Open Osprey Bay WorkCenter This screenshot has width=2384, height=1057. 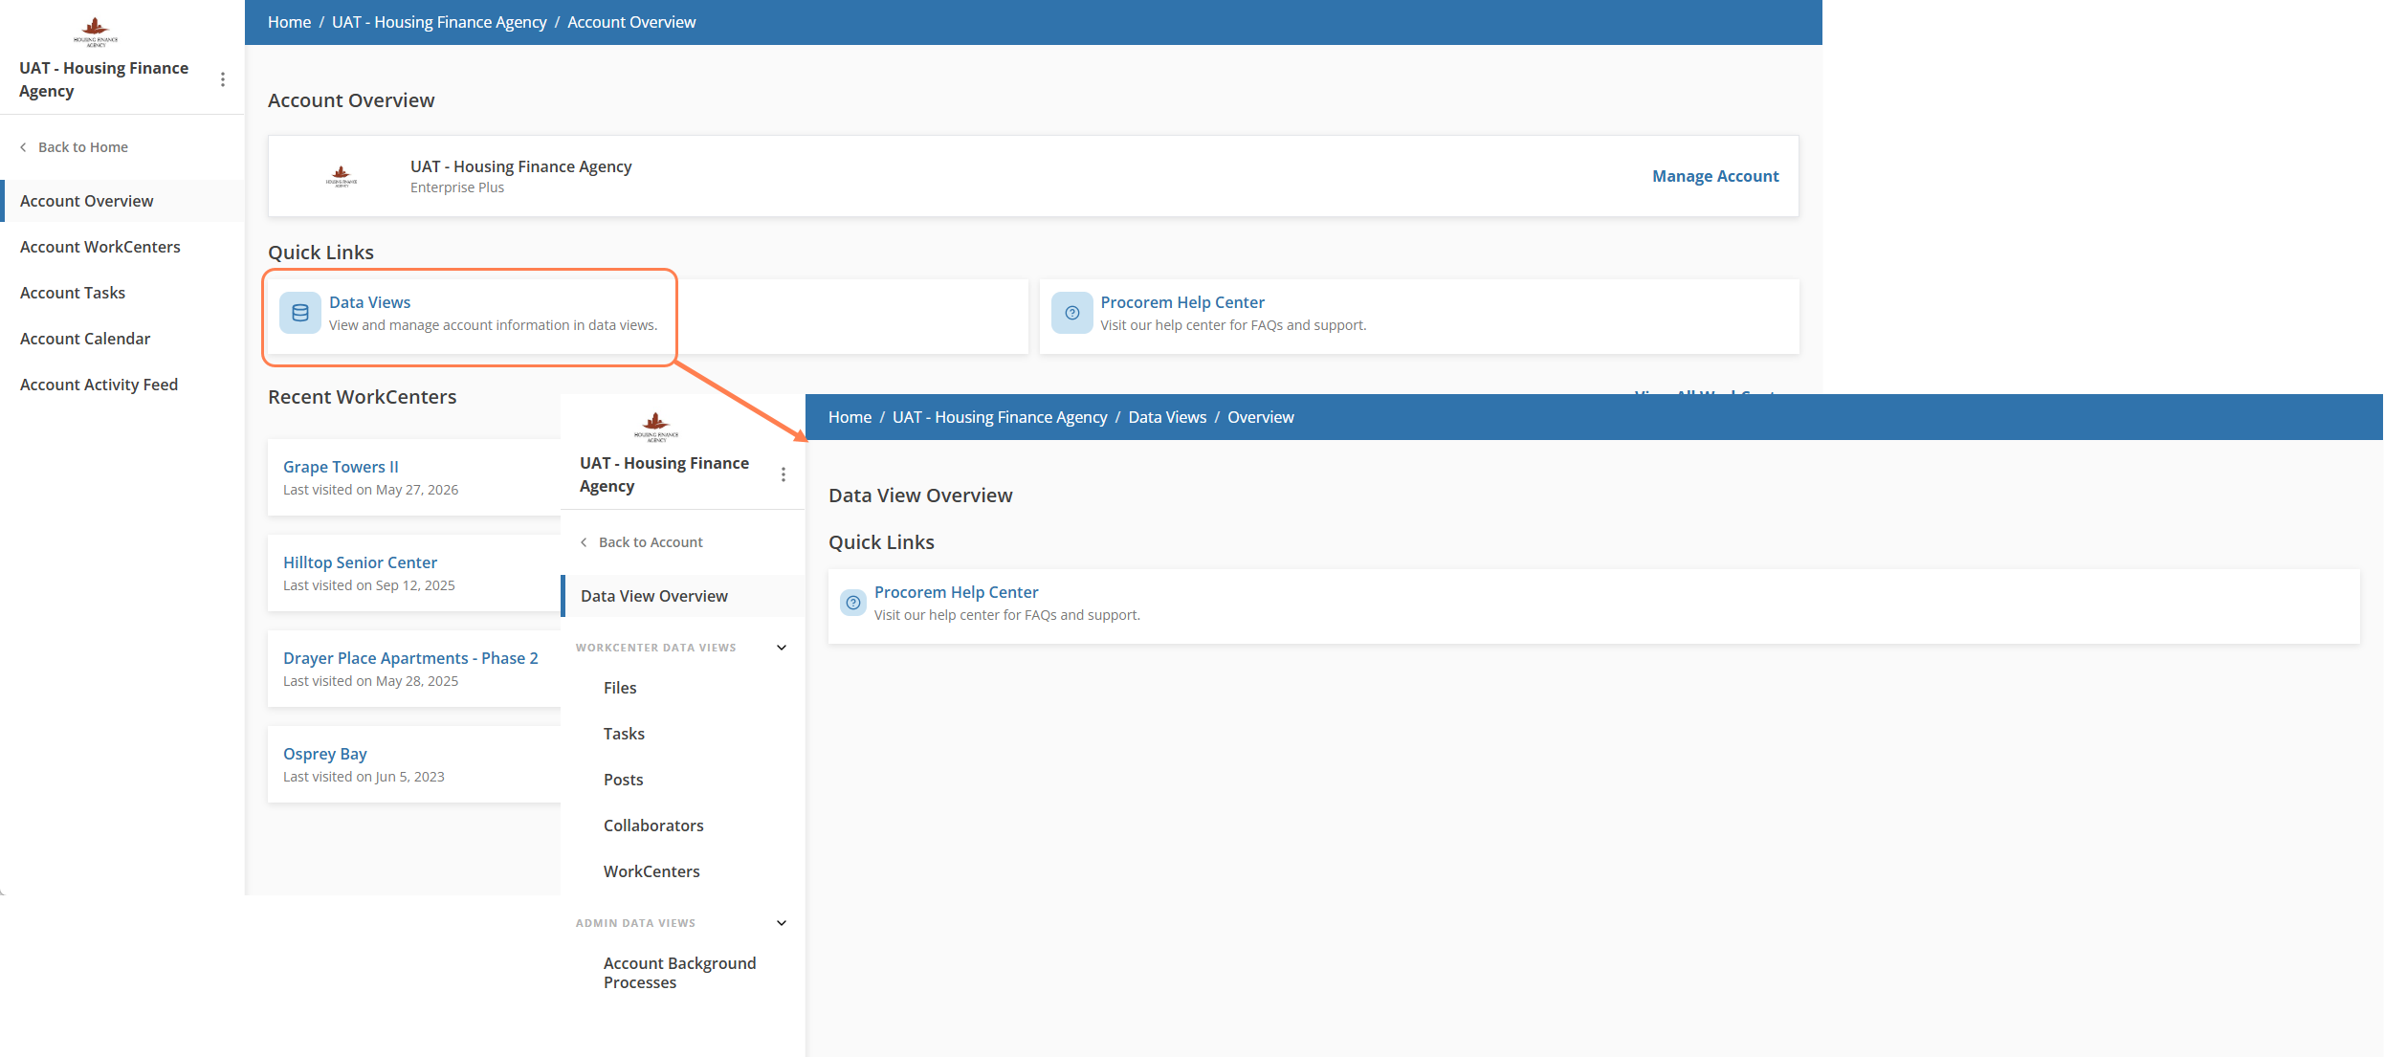tap(325, 754)
